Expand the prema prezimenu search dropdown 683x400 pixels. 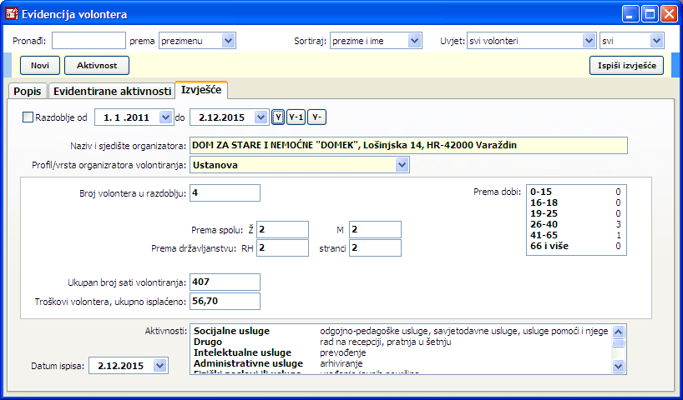click(229, 41)
